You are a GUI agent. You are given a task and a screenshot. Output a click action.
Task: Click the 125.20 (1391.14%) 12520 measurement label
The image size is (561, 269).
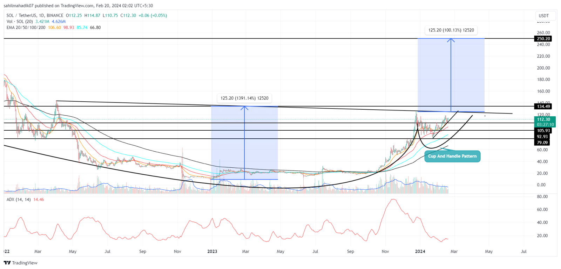(x=244, y=98)
